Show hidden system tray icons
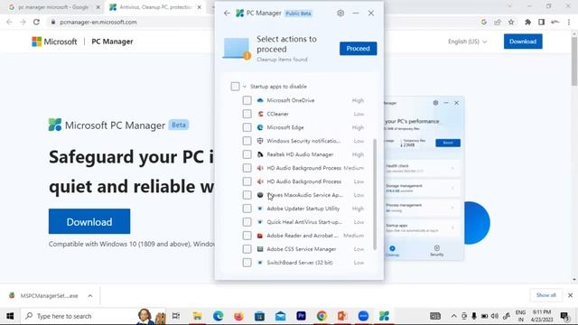The width and height of the screenshot is (578, 325). pyautogui.click(x=453, y=316)
